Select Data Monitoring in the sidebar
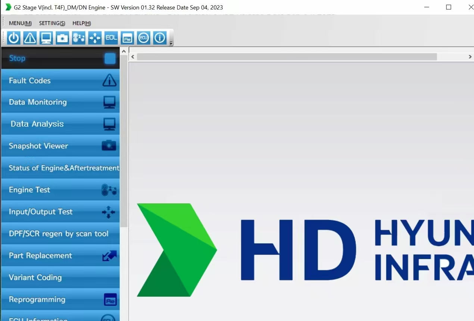The image size is (474, 321). tap(60, 102)
